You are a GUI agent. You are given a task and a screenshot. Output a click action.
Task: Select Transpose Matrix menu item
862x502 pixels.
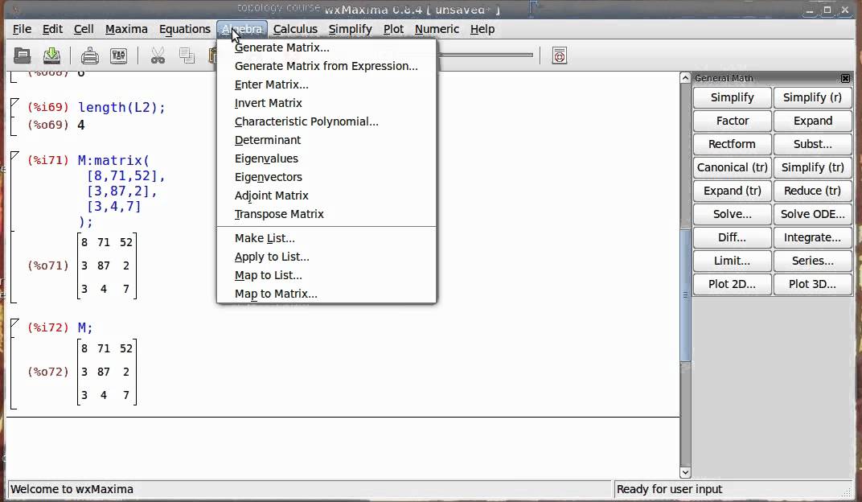326,215
